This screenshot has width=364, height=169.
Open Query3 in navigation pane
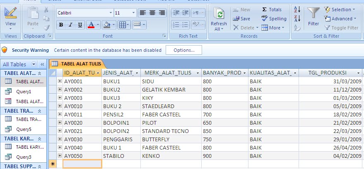(x=23, y=157)
